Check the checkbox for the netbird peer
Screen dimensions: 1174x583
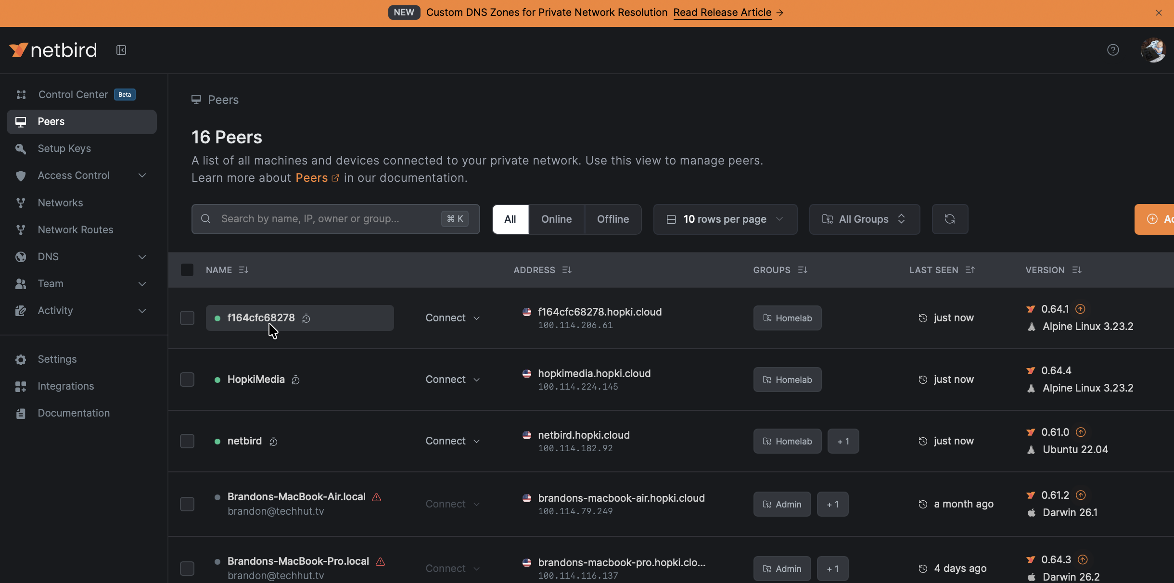tap(187, 441)
